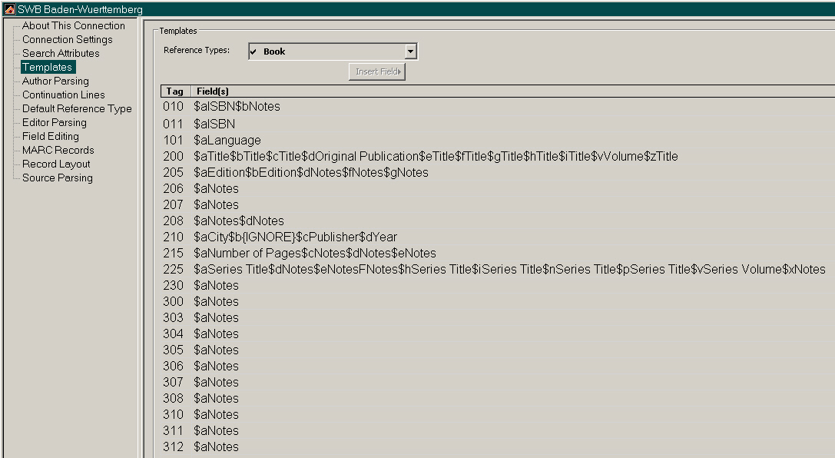Select MARC Records in sidebar
The width and height of the screenshot is (835, 458).
58,150
